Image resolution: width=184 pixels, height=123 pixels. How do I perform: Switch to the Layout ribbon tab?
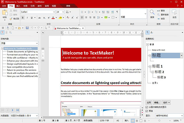point(25,6)
